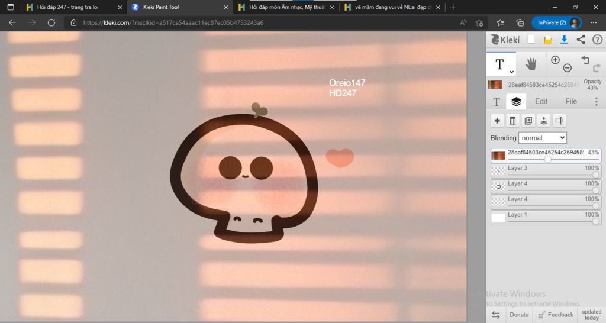606x323 pixels.
Task: Open Kleki help
Action: click(597, 40)
